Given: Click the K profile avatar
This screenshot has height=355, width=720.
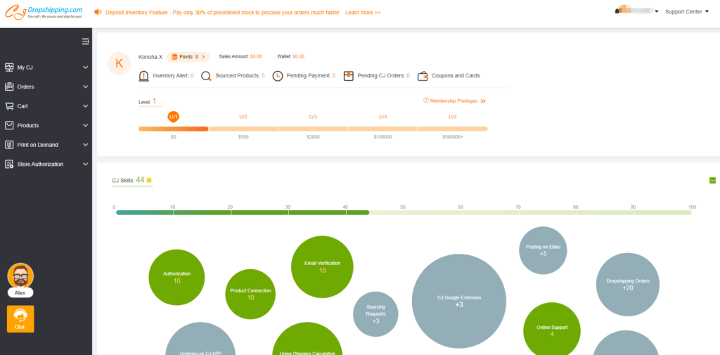Looking at the screenshot, I should (x=120, y=63).
